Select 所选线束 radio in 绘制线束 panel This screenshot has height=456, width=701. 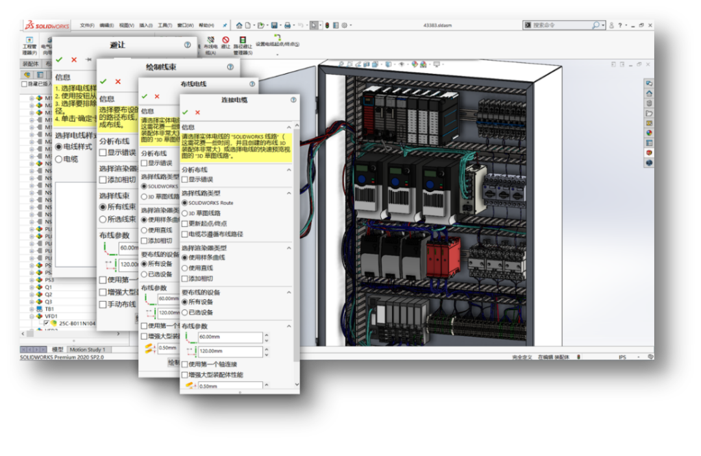[x=103, y=219]
